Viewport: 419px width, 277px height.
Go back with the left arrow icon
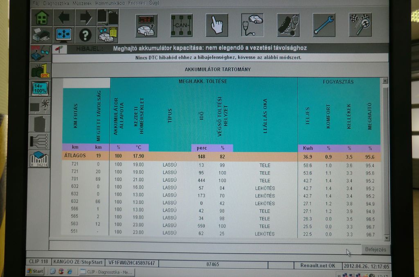pyautogui.click(x=64, y=18)
